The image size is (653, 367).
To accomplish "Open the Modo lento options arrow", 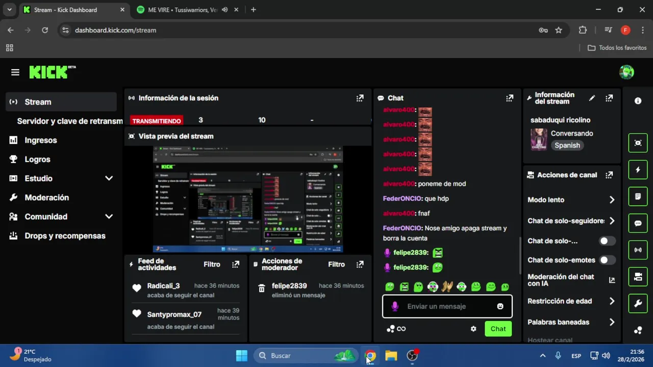I will [x=612, y=200].
